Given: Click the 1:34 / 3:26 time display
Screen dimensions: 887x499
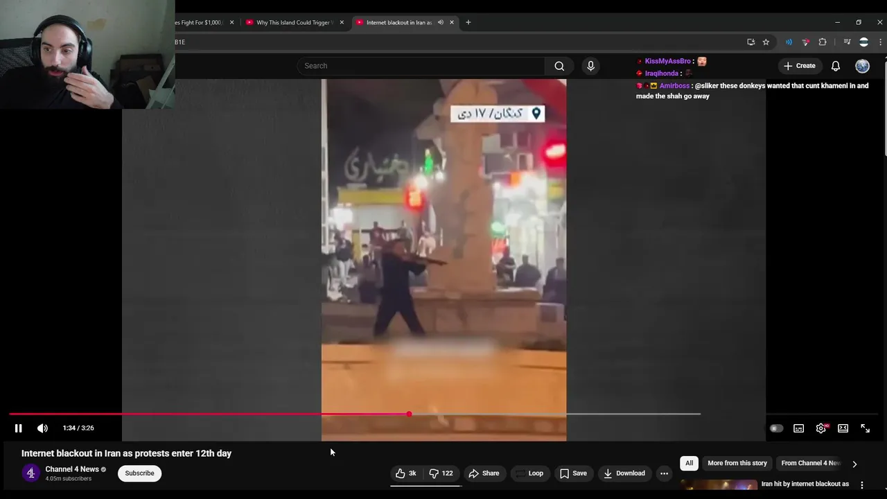Looking at the screenshot, I should [x=78, y=428].
